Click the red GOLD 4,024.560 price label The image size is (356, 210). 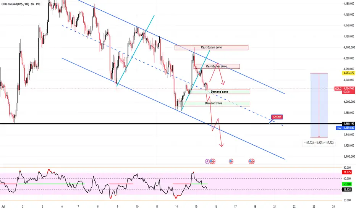(345, 90)
